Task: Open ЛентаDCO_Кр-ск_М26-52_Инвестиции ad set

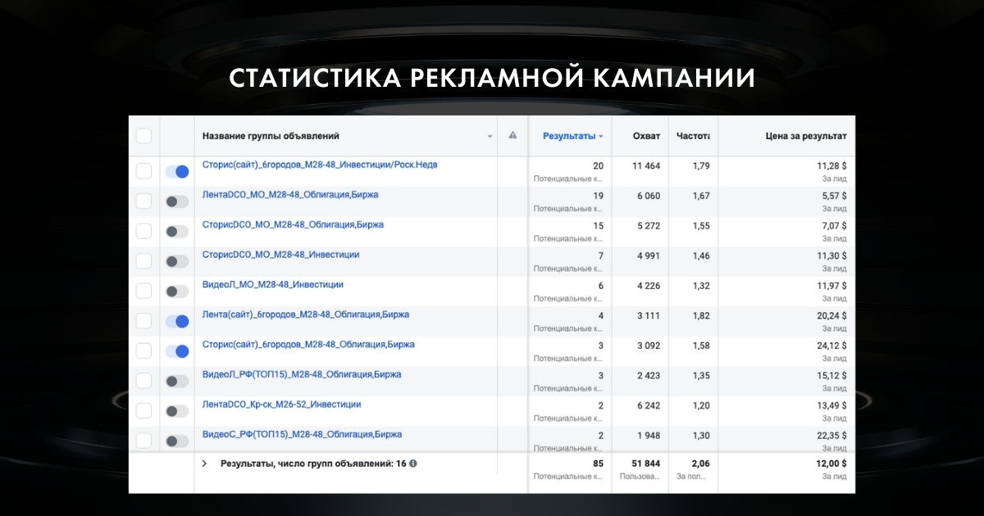Action: tap(281, 405)
